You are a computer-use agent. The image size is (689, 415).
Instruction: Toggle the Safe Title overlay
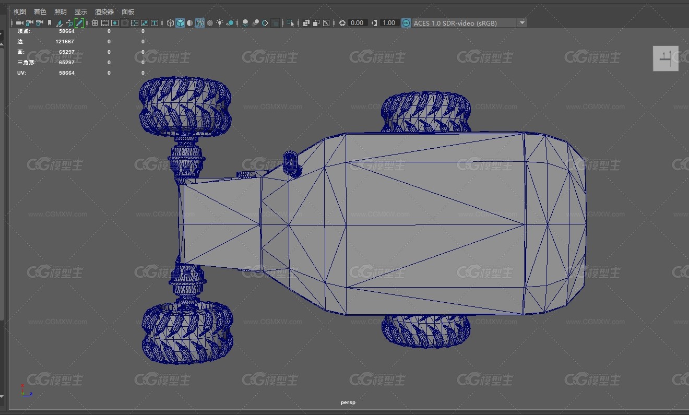pos(155,23)
